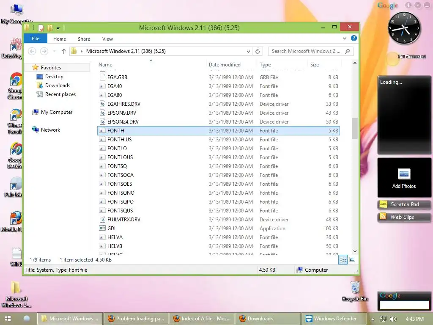This screenshot has height=325, width=433.
Task: Click the taskbar volume speaker icon
Action: pos(393,319)
